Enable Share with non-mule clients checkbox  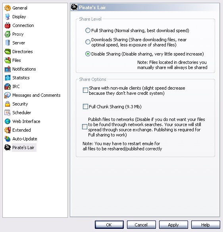coord(85,90)
